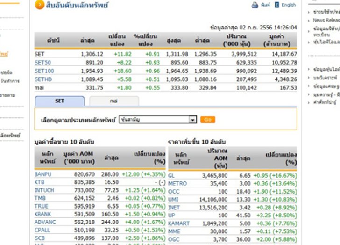Open KTB stock link
The height and width of the screenshot is (245, 340).
point(39,182)
